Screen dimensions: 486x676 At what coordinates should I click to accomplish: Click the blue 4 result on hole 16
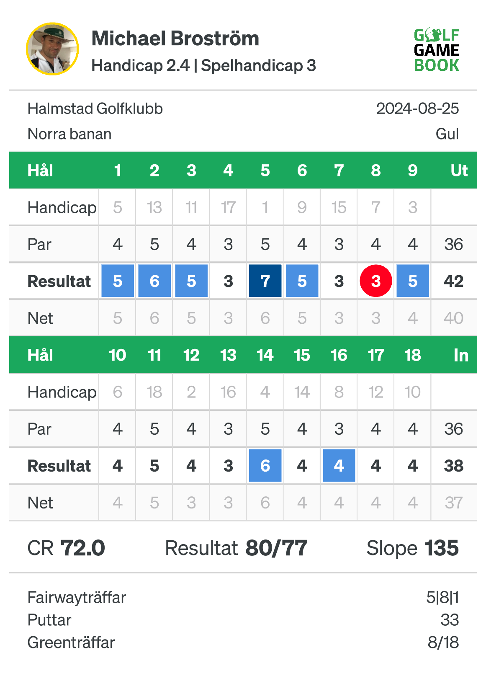click(x=339, y=466)
